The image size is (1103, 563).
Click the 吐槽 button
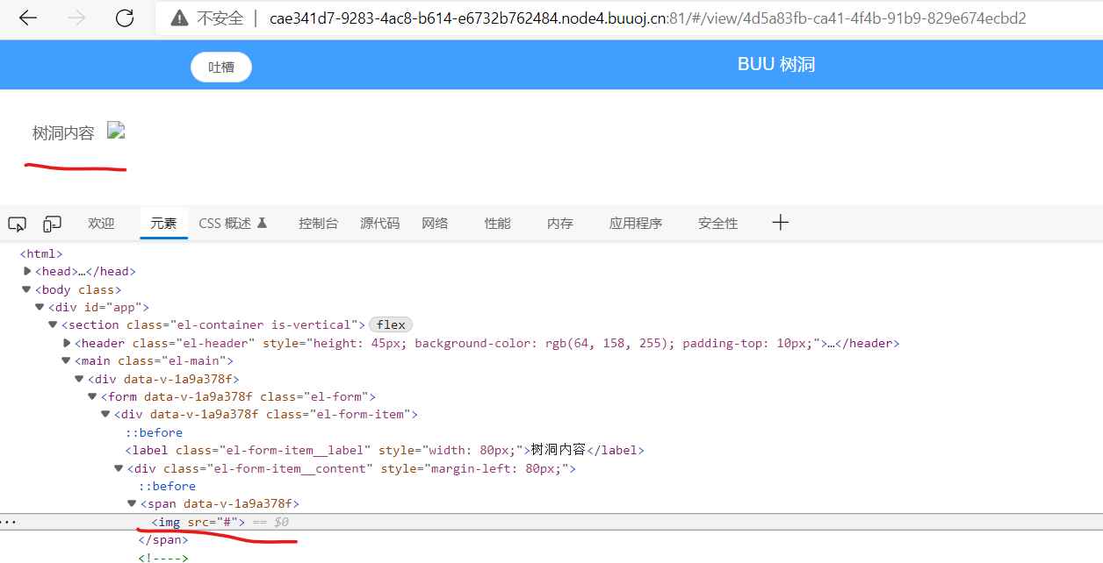click(x=220, y=66)
